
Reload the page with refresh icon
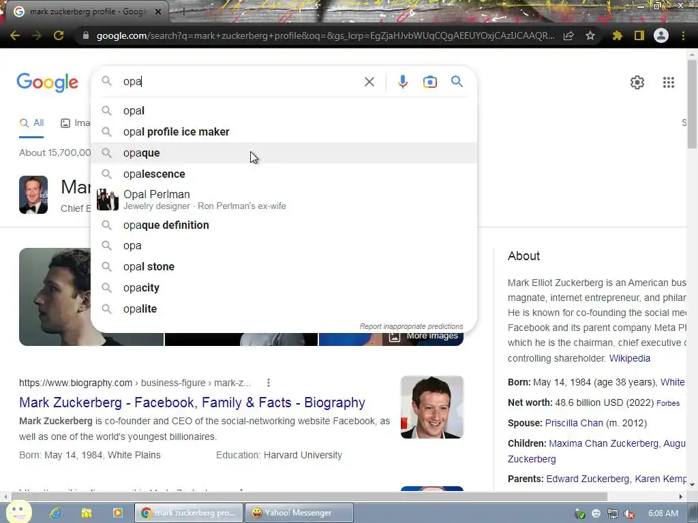click(x=59, y=35)
